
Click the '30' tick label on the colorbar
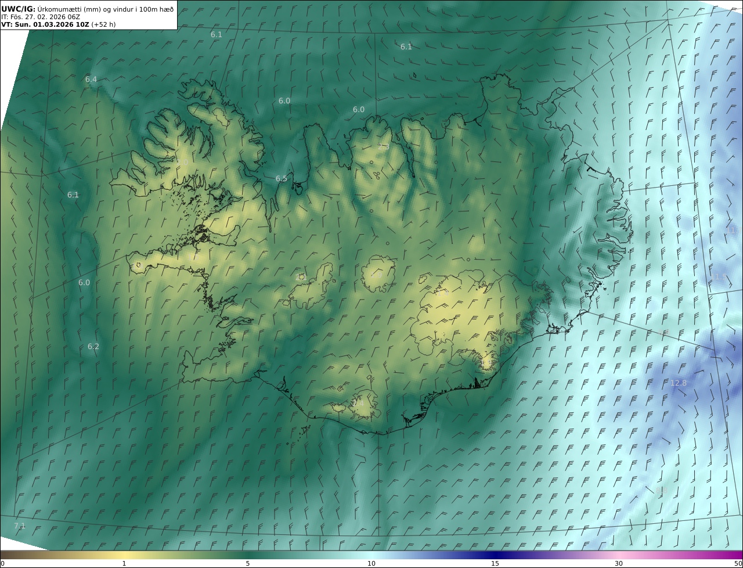coord(619,563)
